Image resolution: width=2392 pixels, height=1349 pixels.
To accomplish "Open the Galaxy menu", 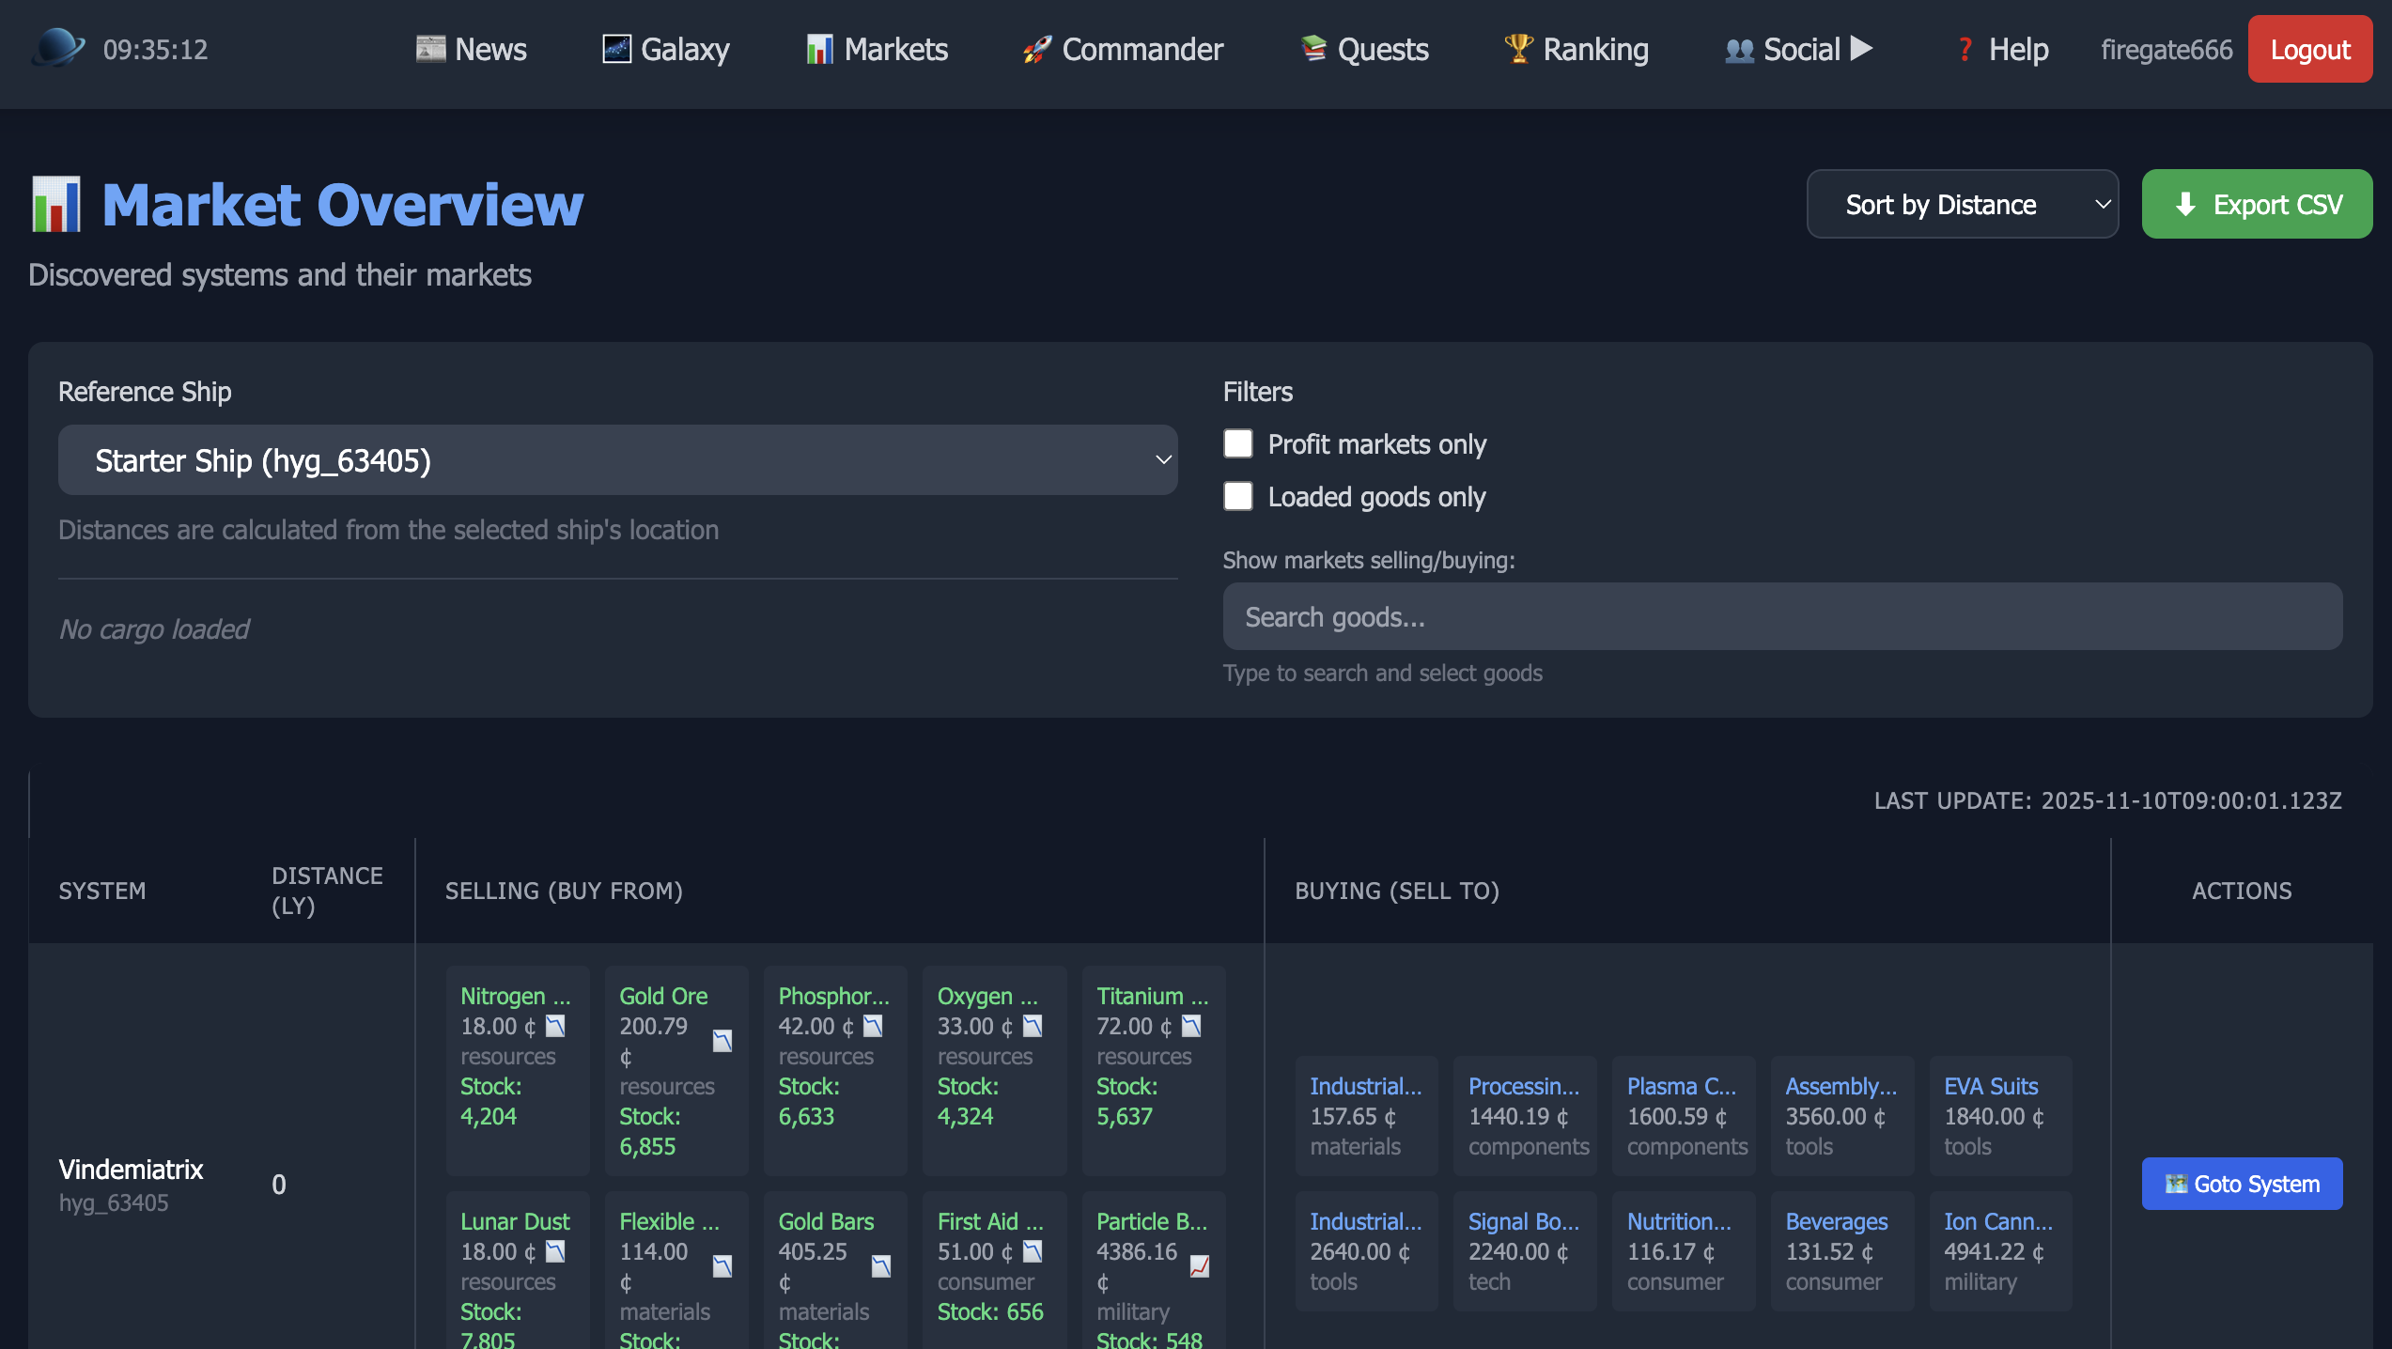I will [x=665, y=49].
